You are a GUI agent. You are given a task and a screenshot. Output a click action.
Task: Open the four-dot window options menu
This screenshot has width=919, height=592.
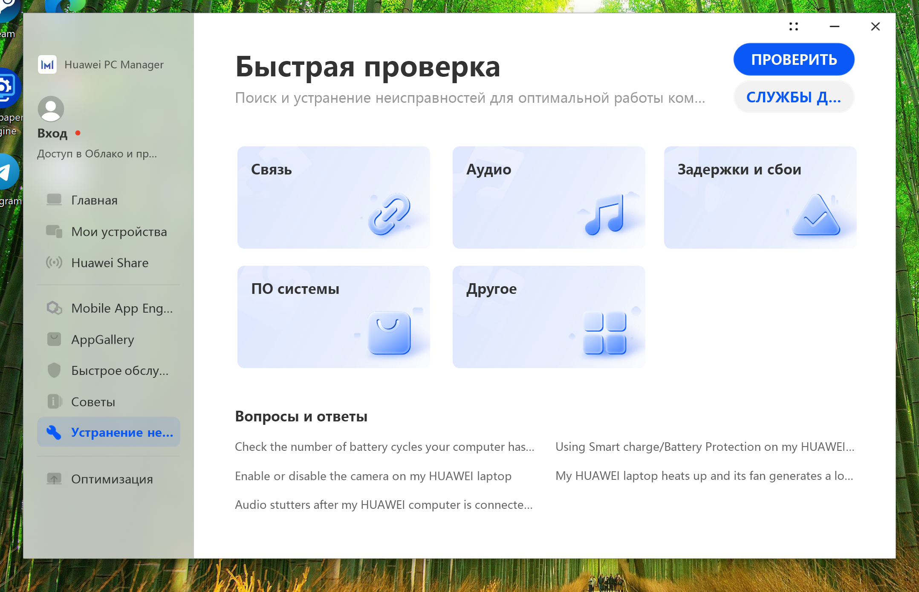click(x=793, y=26)
